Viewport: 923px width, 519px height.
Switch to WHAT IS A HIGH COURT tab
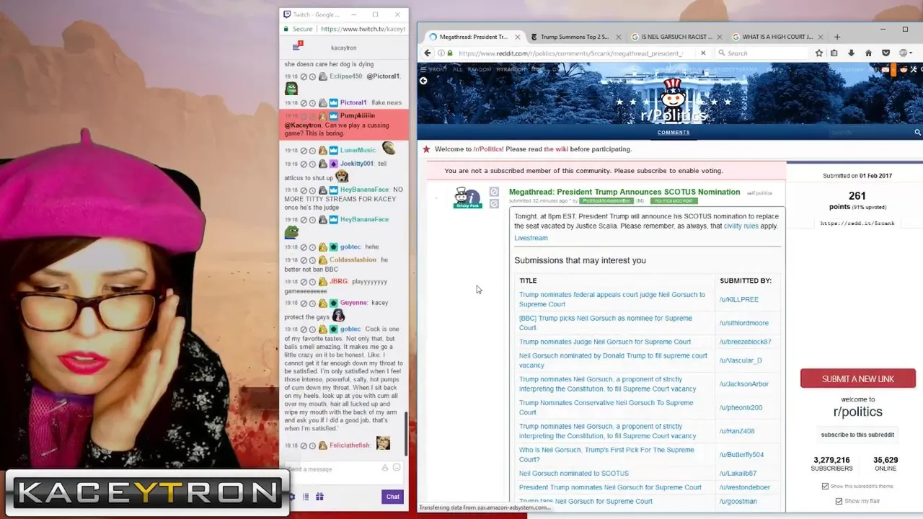(x=777, y=37)
